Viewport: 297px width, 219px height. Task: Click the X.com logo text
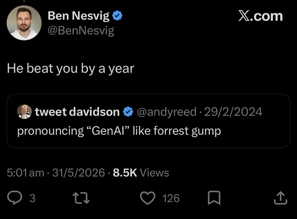click(261, 16)
